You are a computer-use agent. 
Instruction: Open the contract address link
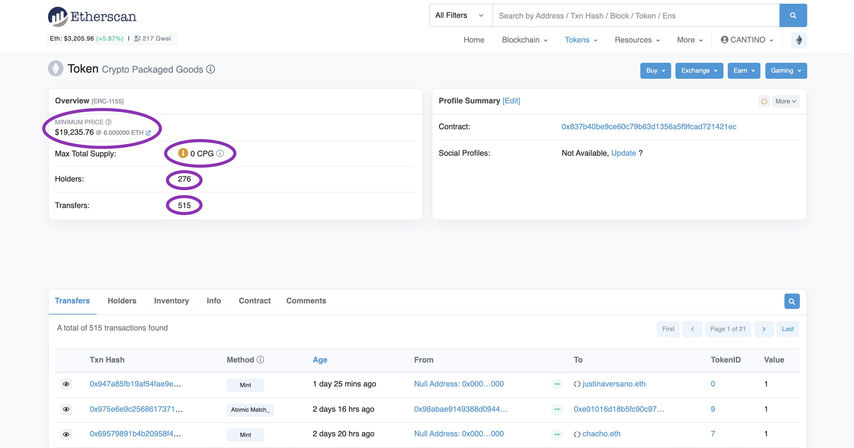[648, 126]
